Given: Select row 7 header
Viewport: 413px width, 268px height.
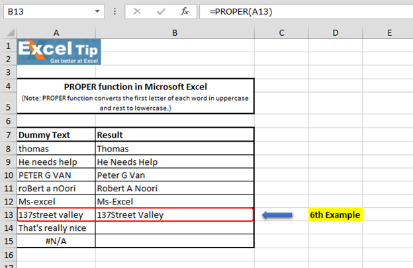Looking at the screenshot, I should click(8, 135).
